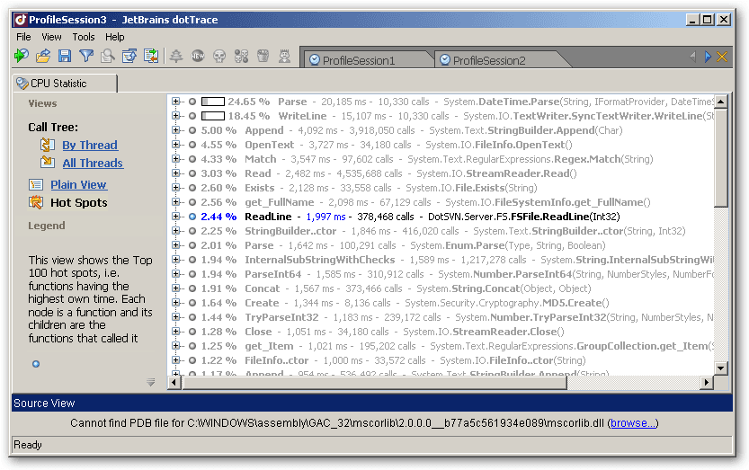Click the gray tree toolbar icon
Image resolution: width=749 pixels, height=470 pixels.
pyautogui.click(x=176, y=56)
